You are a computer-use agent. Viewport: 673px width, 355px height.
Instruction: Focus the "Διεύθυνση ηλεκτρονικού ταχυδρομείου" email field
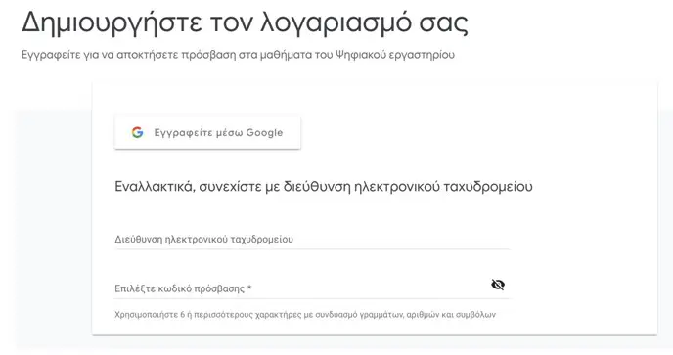(312, 239)
